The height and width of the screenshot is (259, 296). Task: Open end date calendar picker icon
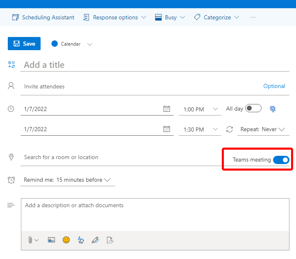(166, 129)
